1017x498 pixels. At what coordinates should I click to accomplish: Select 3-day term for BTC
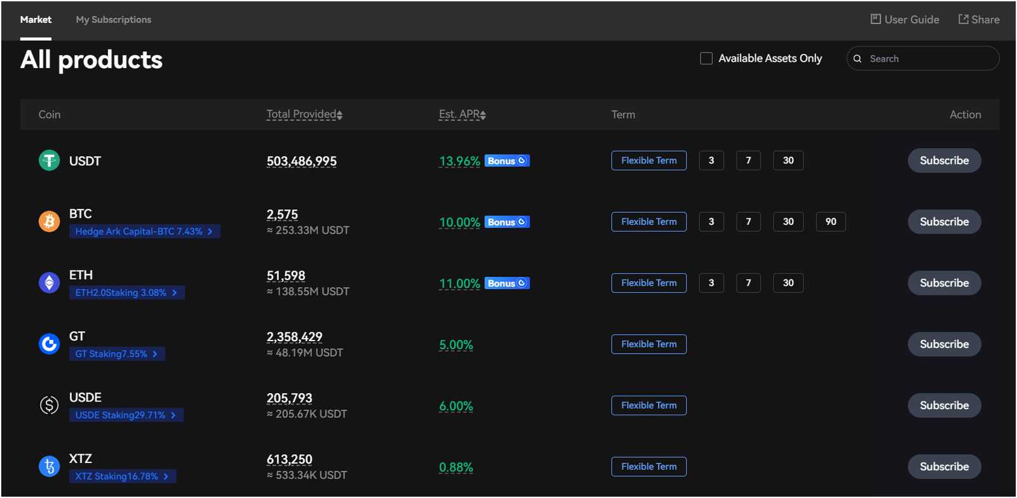click(711, 222)
